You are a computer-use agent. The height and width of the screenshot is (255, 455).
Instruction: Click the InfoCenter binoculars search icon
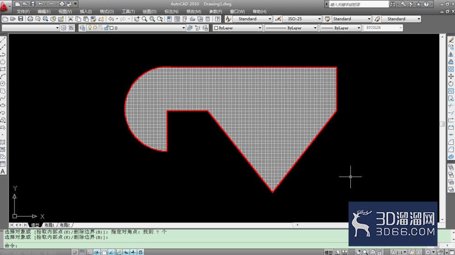[x=393, y=4]
